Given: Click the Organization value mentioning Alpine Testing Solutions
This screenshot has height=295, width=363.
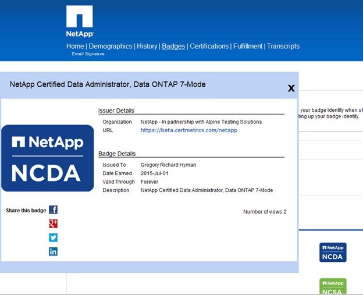Looking at the screenshot, I should coord(201,122).
